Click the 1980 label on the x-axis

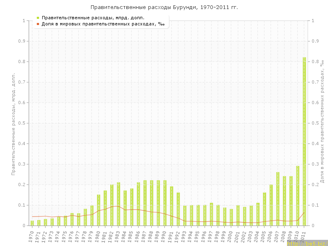(x=97, y=237)
